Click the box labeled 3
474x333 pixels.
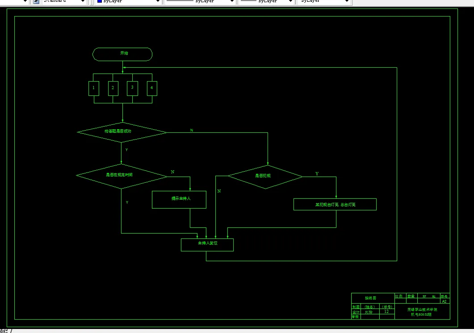(132, 88)
